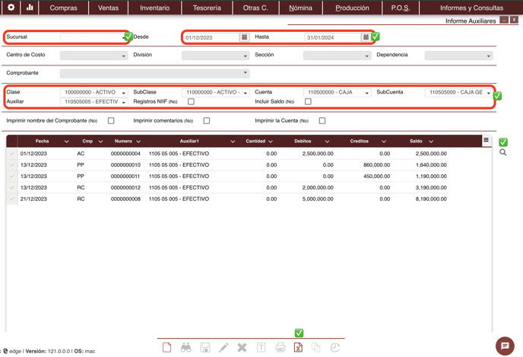Viewport: 523px width, 357px height.
Task: Click the new document icon in bottom toolbar
Action: [x=166, y=348]
